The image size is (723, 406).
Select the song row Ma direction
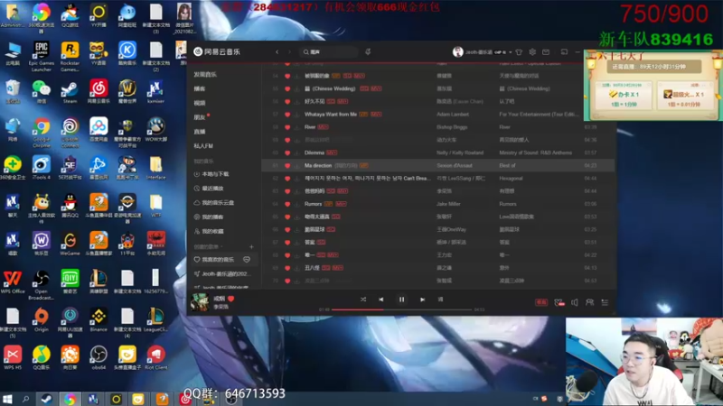tap(438, 166)
